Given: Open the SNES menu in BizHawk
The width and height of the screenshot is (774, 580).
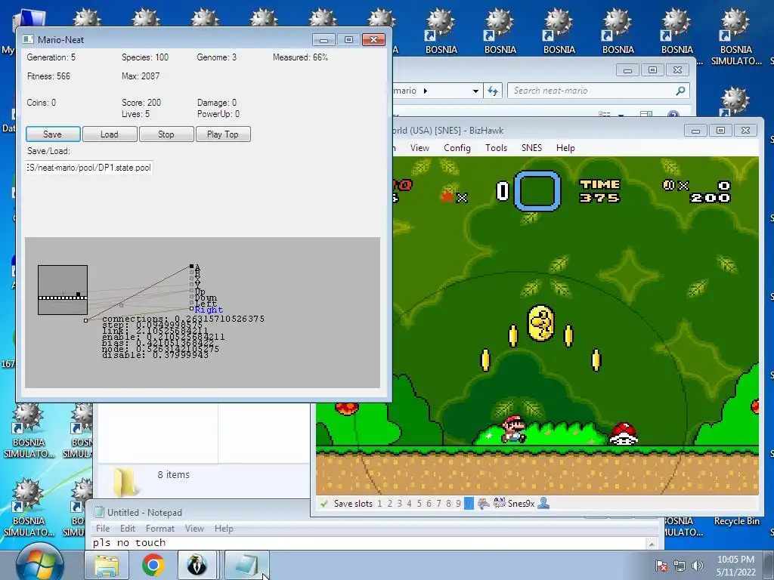Looking at the screenshot, I should tap(531, 148).
